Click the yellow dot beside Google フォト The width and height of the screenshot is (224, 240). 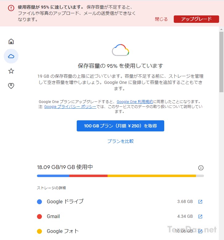pyautogui.click(x=39, y=231)
